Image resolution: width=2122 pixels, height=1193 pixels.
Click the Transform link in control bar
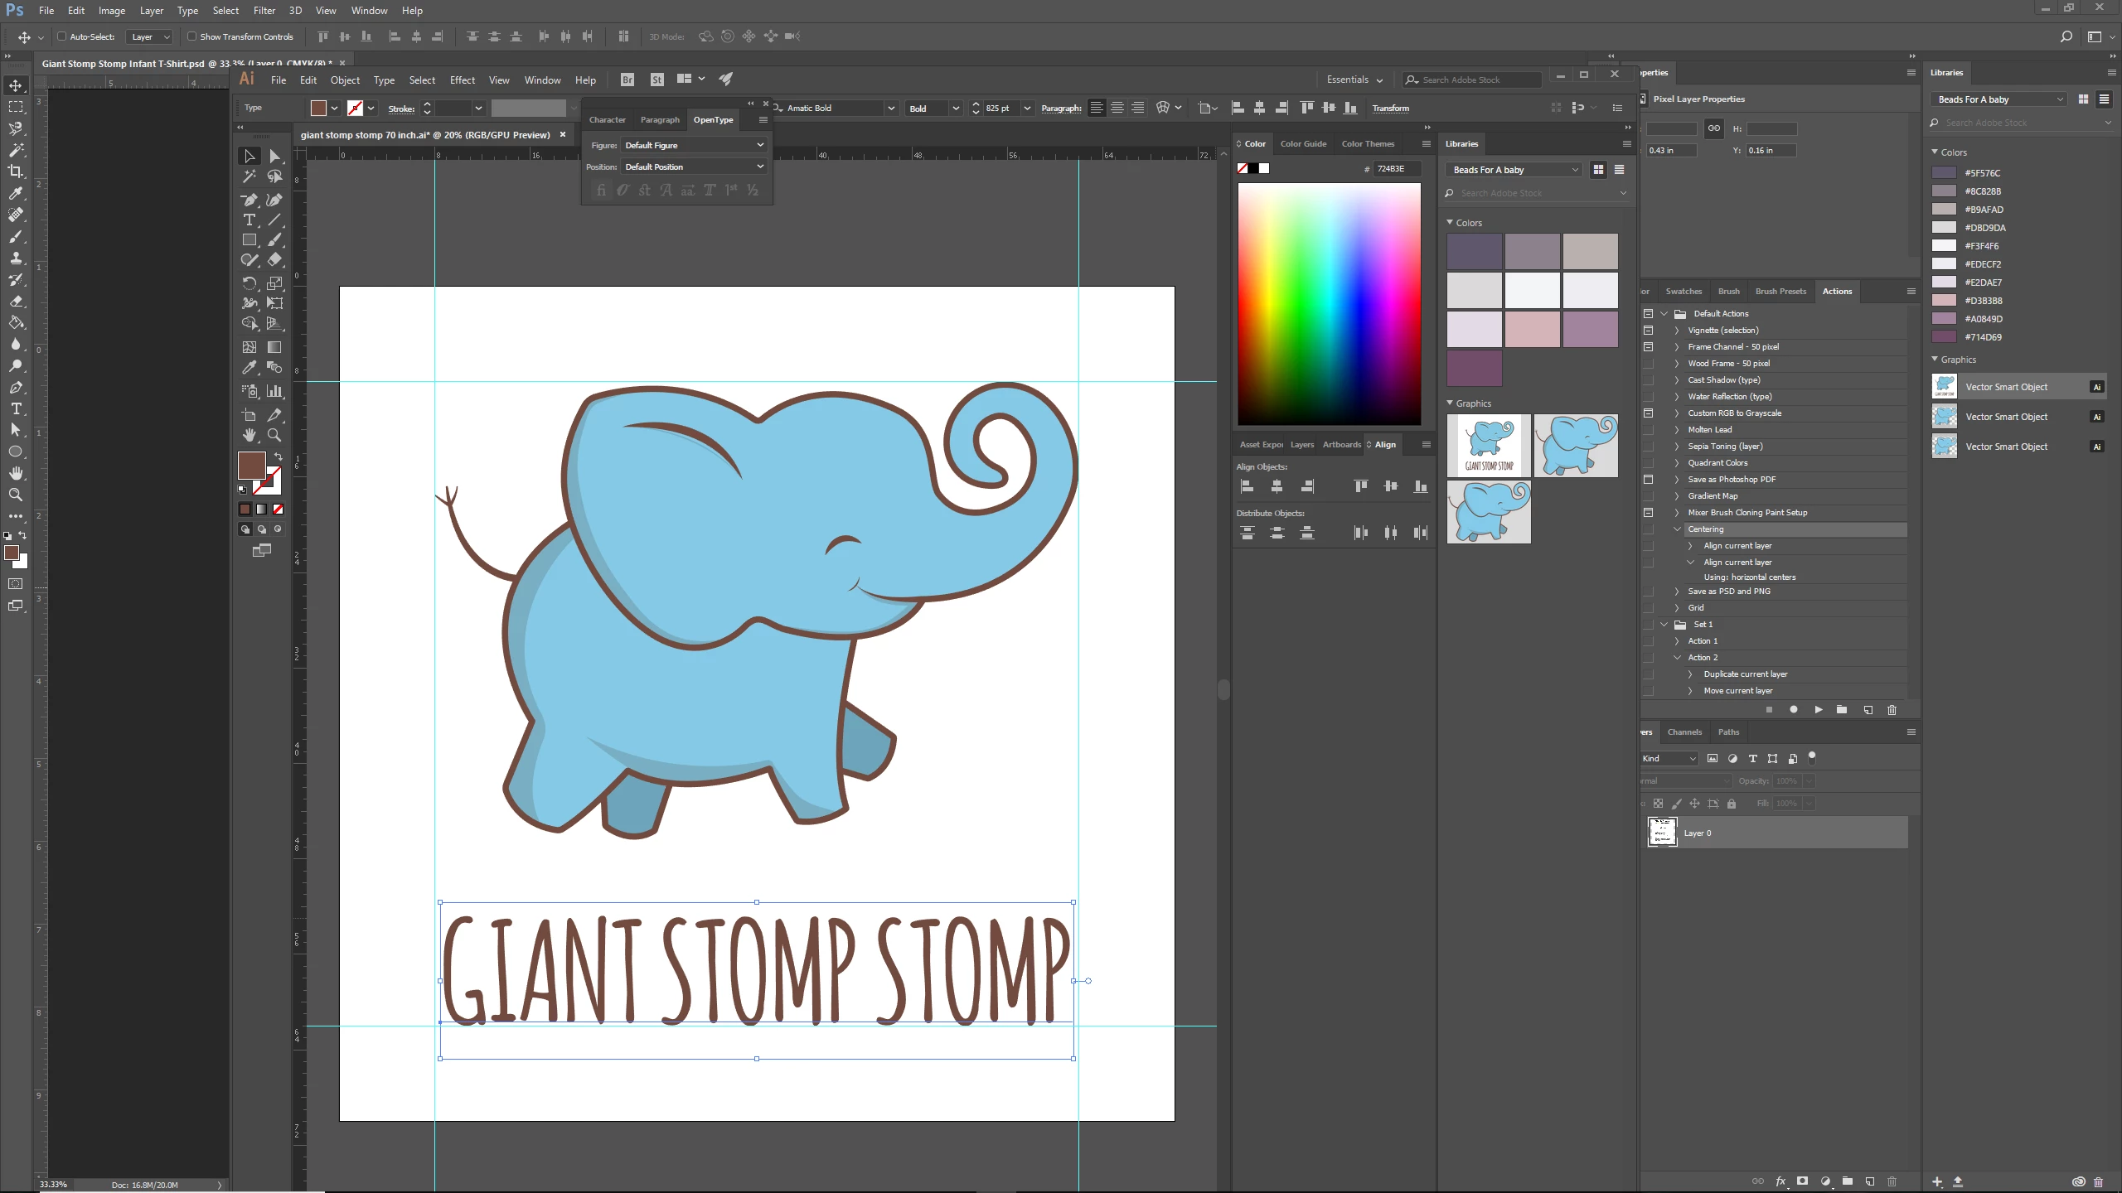1390,109
